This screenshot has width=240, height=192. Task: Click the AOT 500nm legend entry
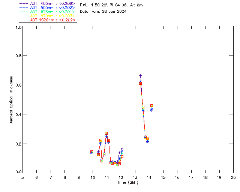click(47, 7)
